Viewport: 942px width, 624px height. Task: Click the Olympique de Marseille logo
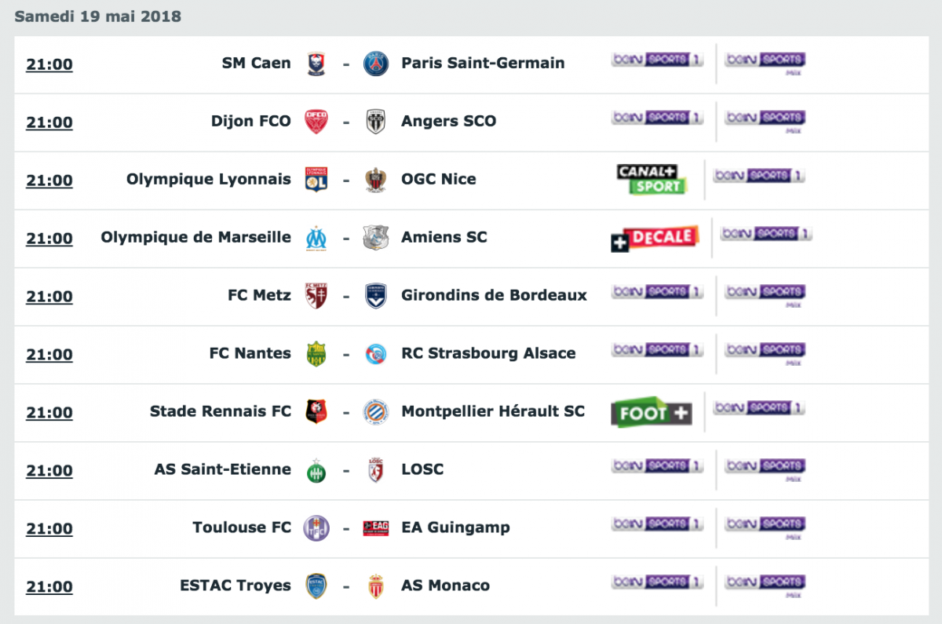[316, 238]
